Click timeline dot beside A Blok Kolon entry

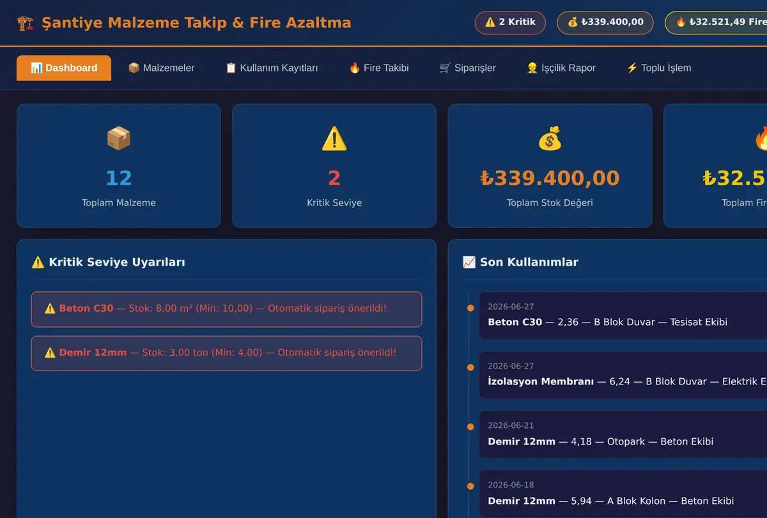click(x=470, y=486)
